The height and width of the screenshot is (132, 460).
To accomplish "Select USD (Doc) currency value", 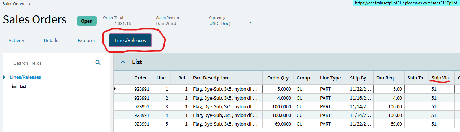I will point(220,24).
